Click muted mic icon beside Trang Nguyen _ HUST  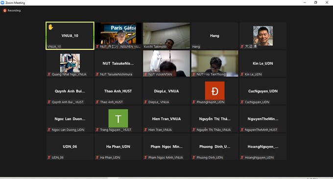(97, 130)
